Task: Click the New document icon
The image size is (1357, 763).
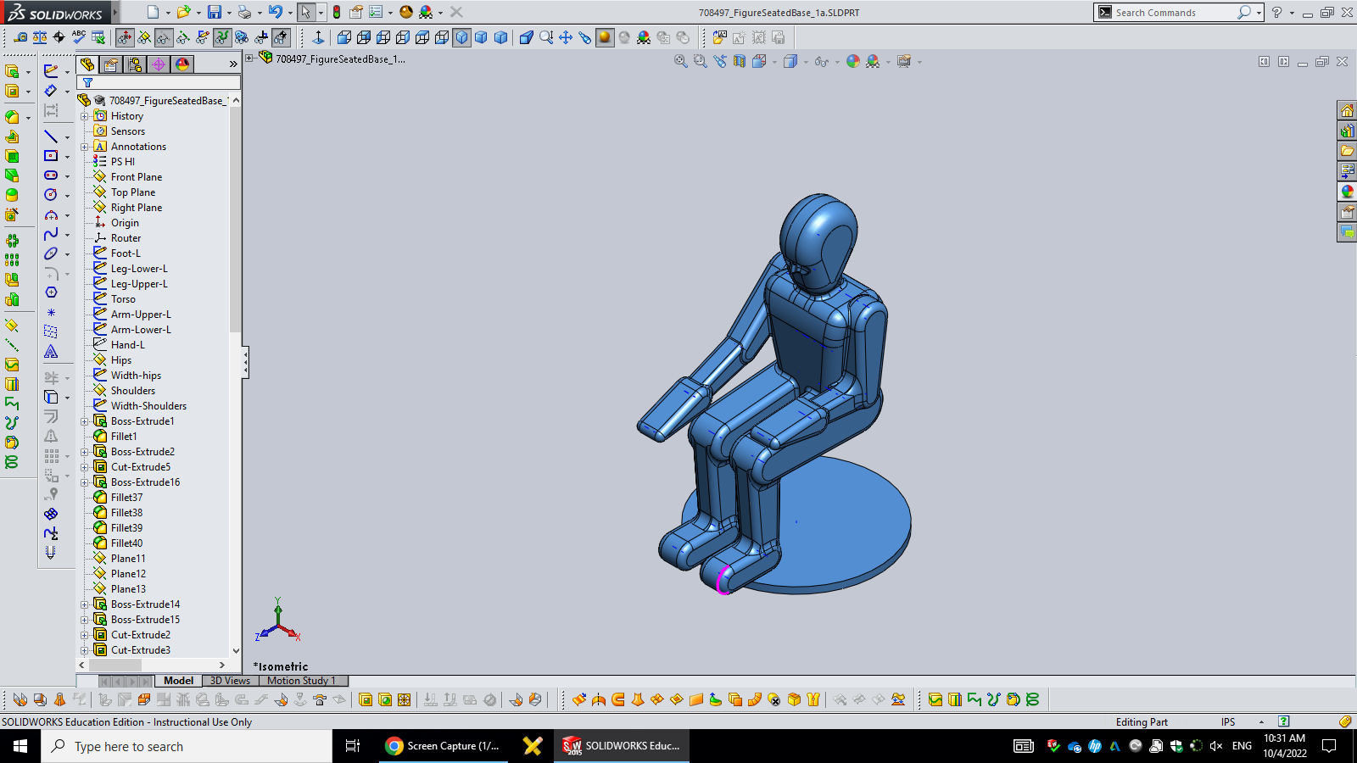Action: coord(153,12)
